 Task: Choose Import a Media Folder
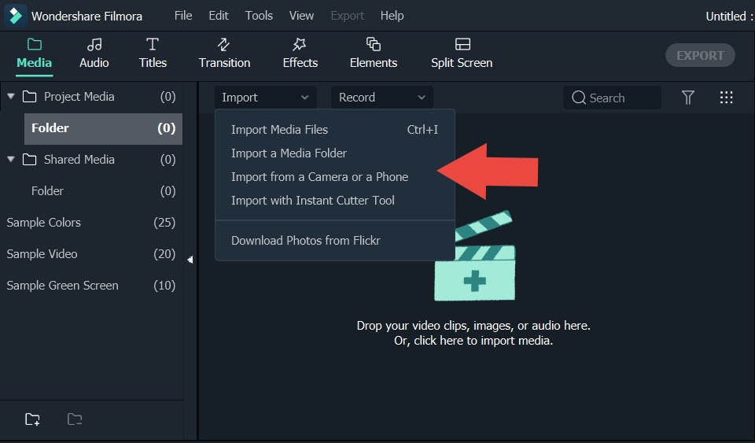[x=335, y=153]
